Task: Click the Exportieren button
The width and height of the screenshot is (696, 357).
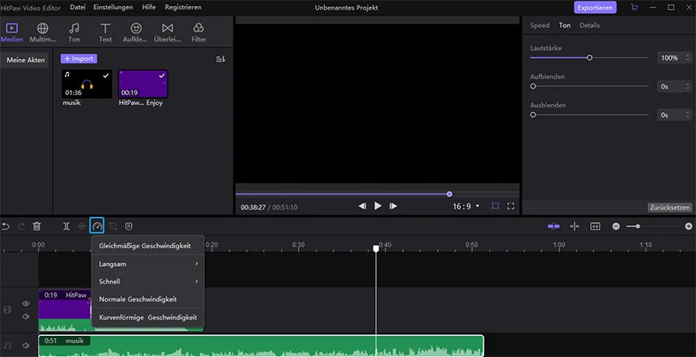Action: coord(595,7)
